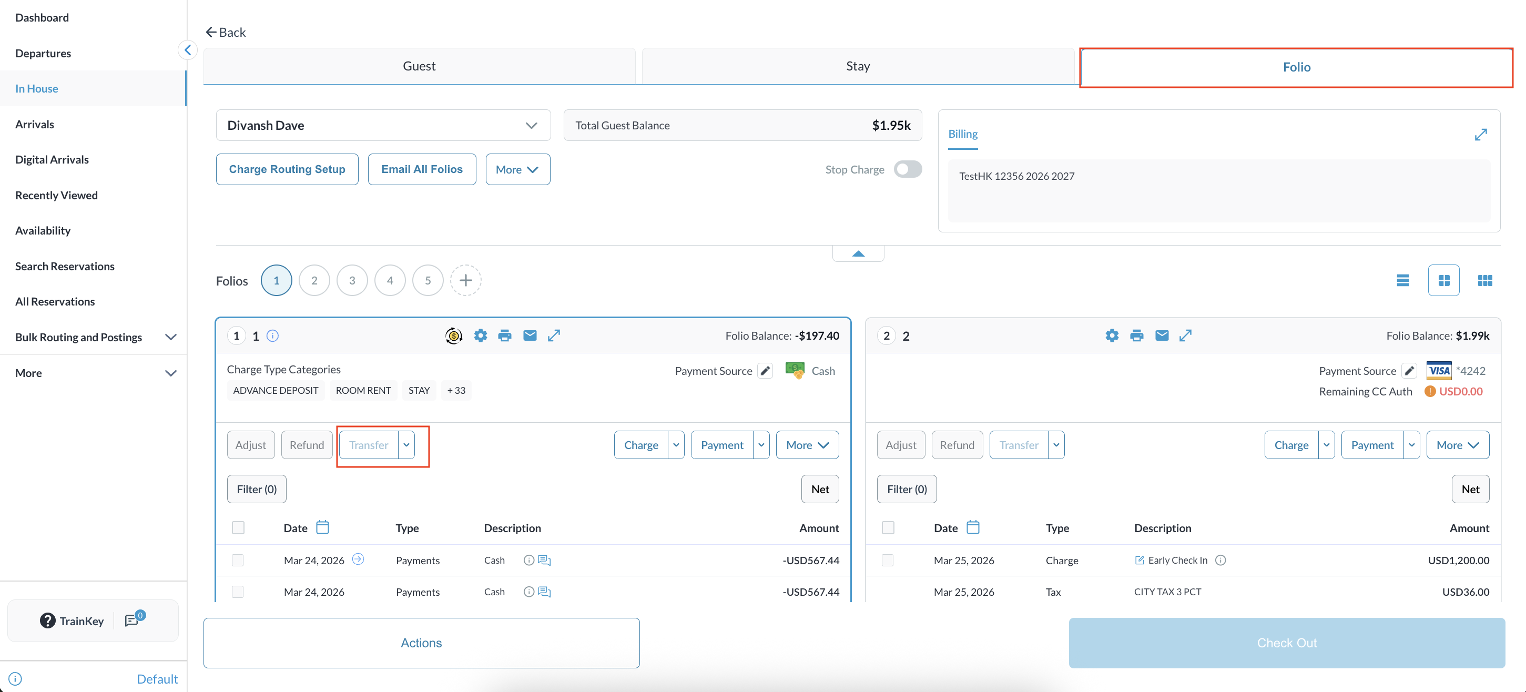Add a new folio with plus button

(465, 280)
